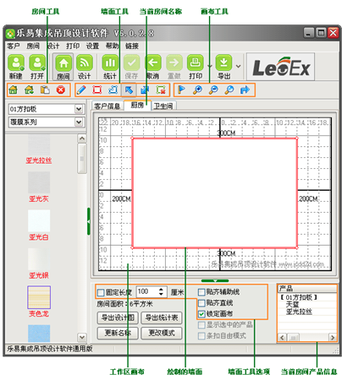
Task: Choose the 变色龙 striped material swatch
Action: (x=39, y=297)
